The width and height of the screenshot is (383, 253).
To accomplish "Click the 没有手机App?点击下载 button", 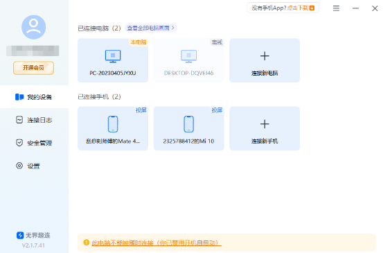I will 283,8.
